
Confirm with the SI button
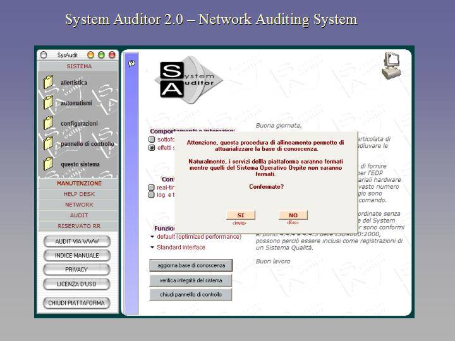coord(241,215)
